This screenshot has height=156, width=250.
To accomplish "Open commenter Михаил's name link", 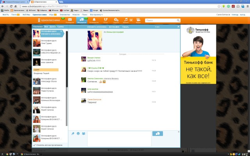I will point(94,58).
